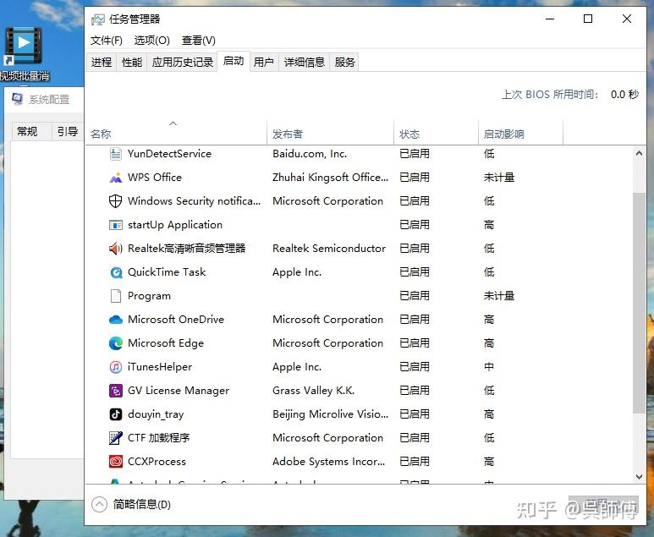Click the GV License Manager icon
Image resolution: width=654 pixels, height=537 pixels.
click(x=116, y=391)
